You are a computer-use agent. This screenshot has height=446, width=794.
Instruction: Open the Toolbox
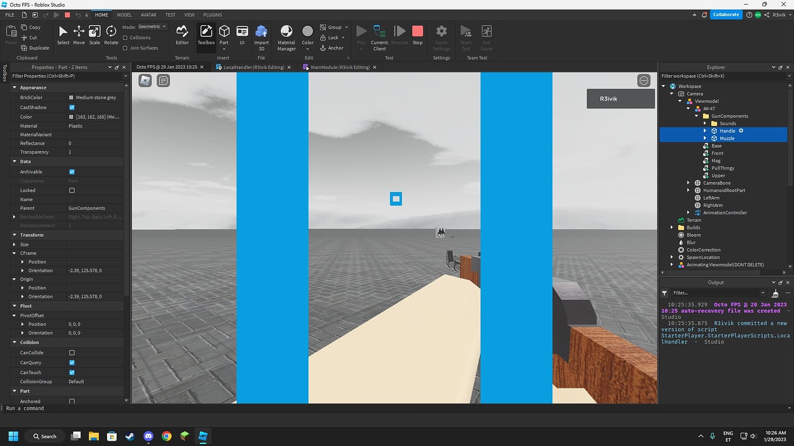[x=206, y=34]
